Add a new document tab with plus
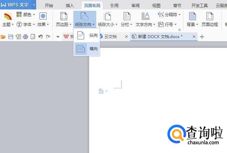 coord(202,37)
